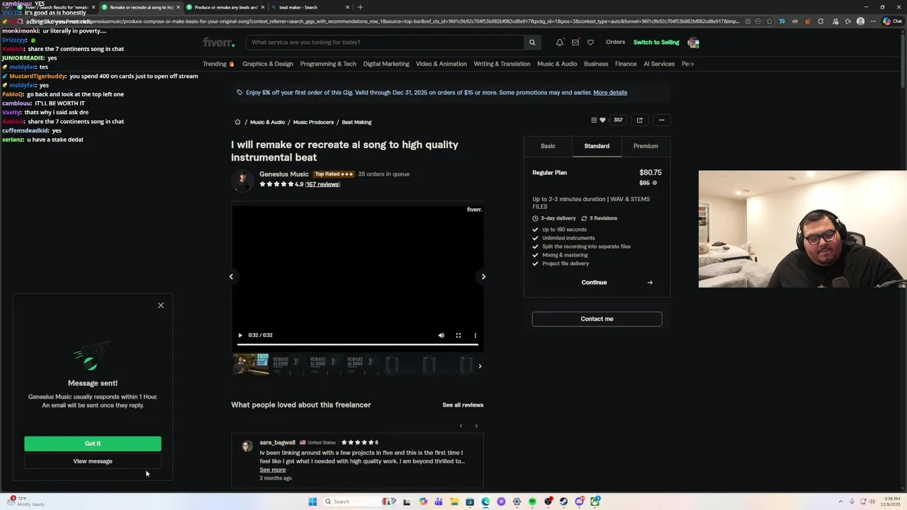Open the notifications bell icon
The height and width of the screenshot is (510, 907).
(560, 42)
